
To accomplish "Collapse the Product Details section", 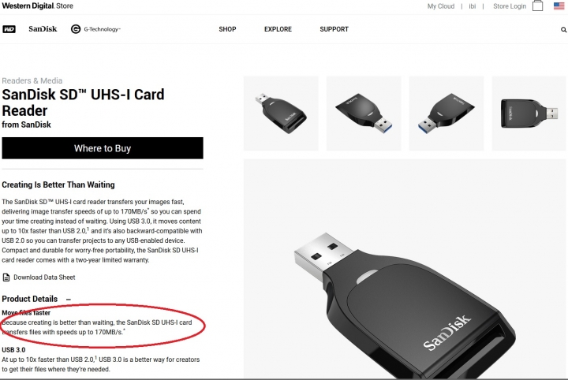I will click(x=69, y=300).
